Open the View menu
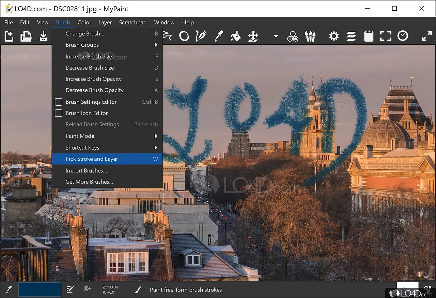 pos(43,22)
